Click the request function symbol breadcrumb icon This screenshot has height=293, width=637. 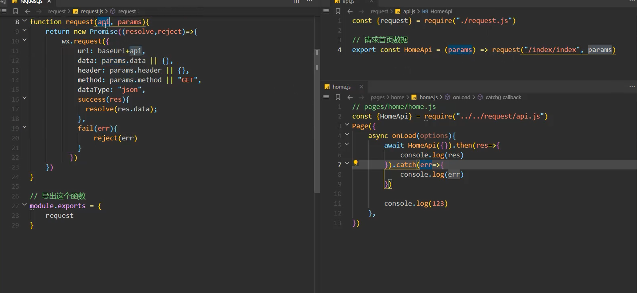(x=113, y=11)
